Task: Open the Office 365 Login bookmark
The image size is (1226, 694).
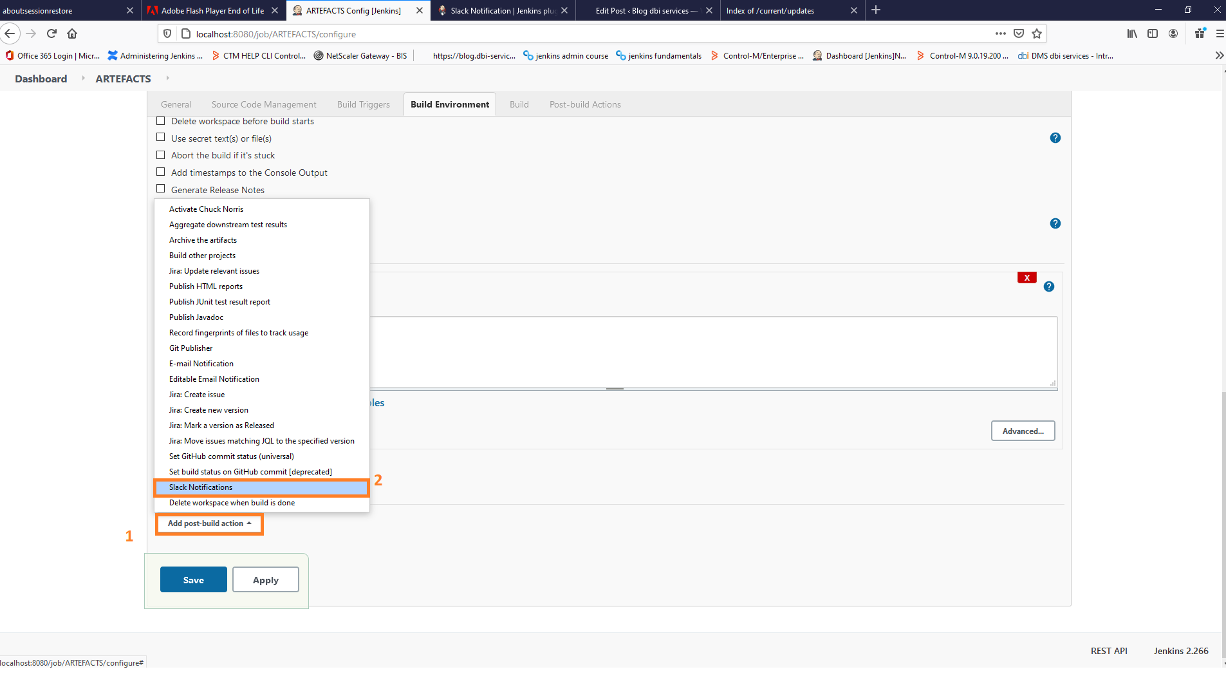Action: 52,56
